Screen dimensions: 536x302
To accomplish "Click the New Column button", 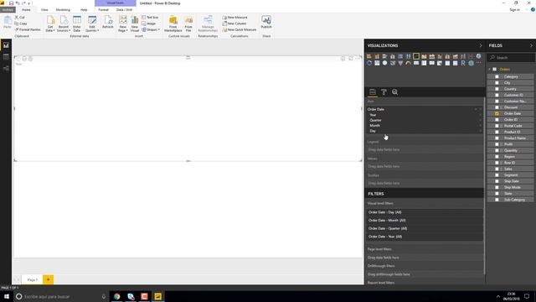I will 234,23.
